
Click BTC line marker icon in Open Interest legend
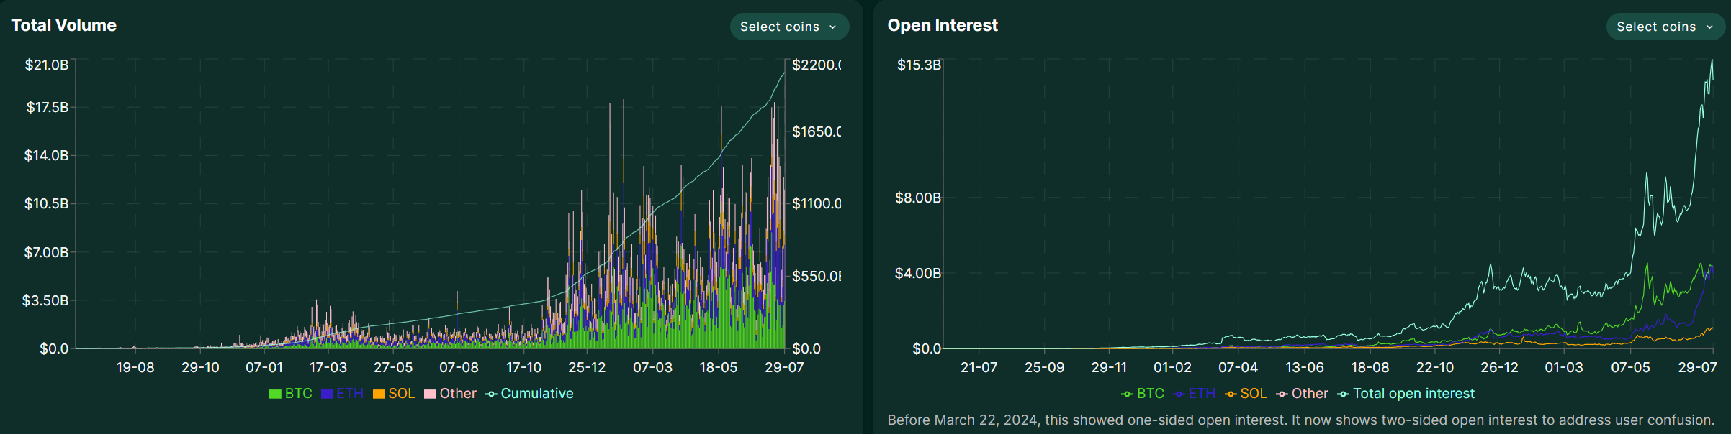click(x=1127, y=394)
